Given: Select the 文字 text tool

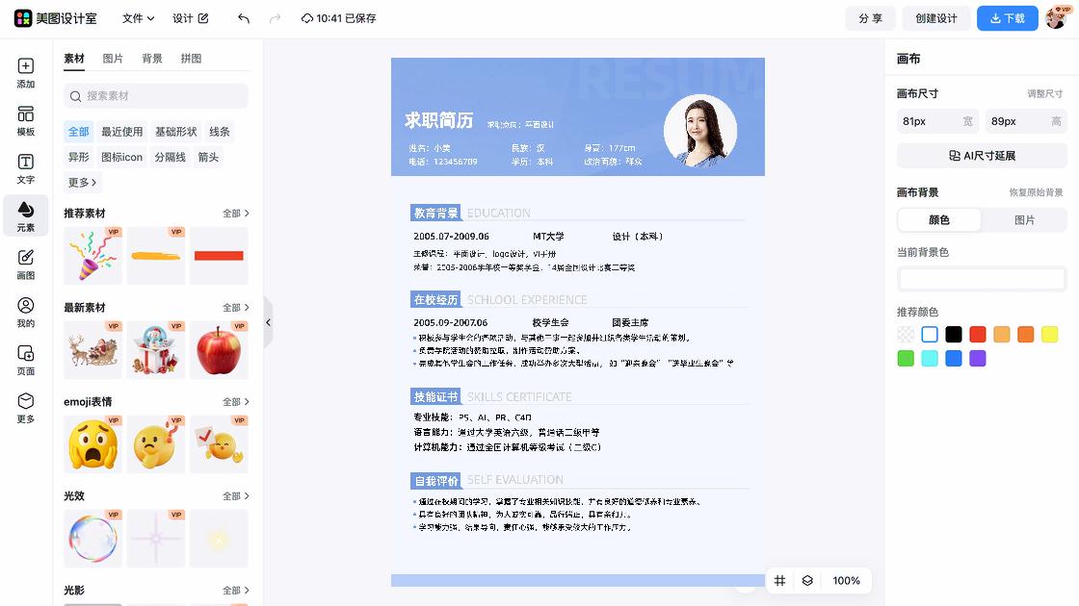Looking at the screenshot, I should [25, 169].
